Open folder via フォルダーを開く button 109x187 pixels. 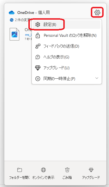pyautogui.click(x=20, y=173)
